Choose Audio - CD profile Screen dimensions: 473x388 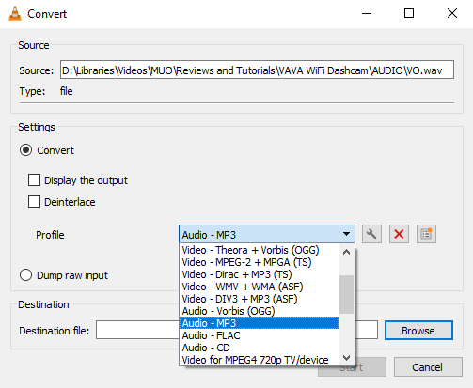(260, 348)
